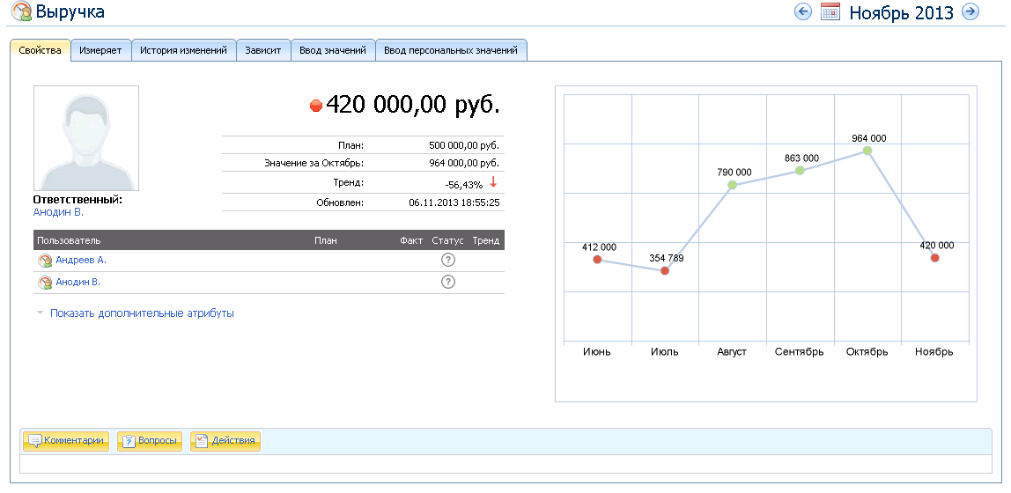Click the gauge icon beside Андреев А.

click(45, 261)
